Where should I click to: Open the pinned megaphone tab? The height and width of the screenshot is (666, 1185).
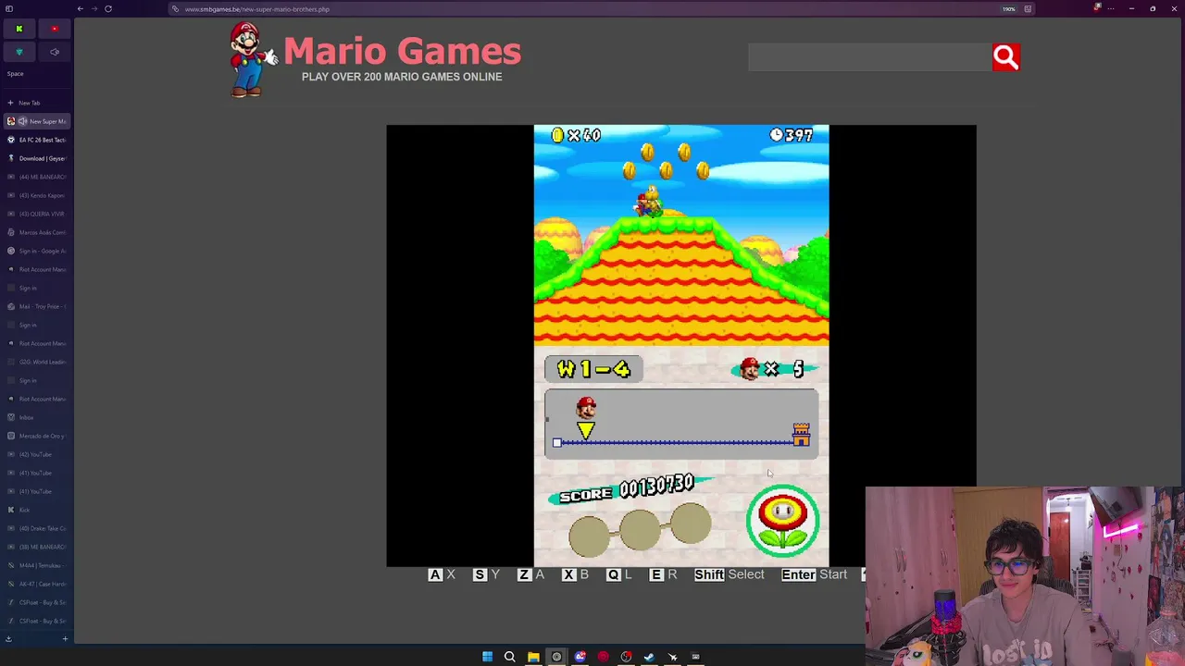click(x=55, y=52)
